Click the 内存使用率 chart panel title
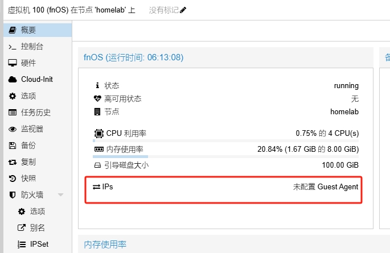Screen dimensions: 390x253 coord(105,244)
